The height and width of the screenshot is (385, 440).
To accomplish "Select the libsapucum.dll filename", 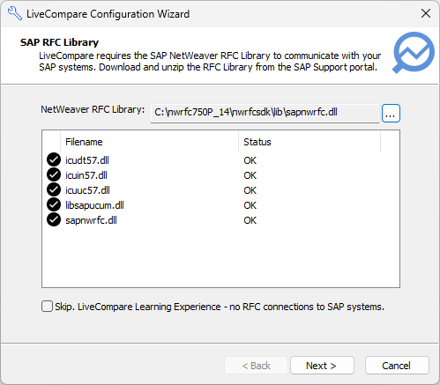I will (94, 205).
